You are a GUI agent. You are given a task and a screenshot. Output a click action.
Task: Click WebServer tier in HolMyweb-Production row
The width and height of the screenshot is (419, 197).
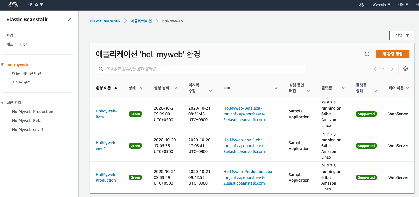pyautogui.click(x=398, y=177)
